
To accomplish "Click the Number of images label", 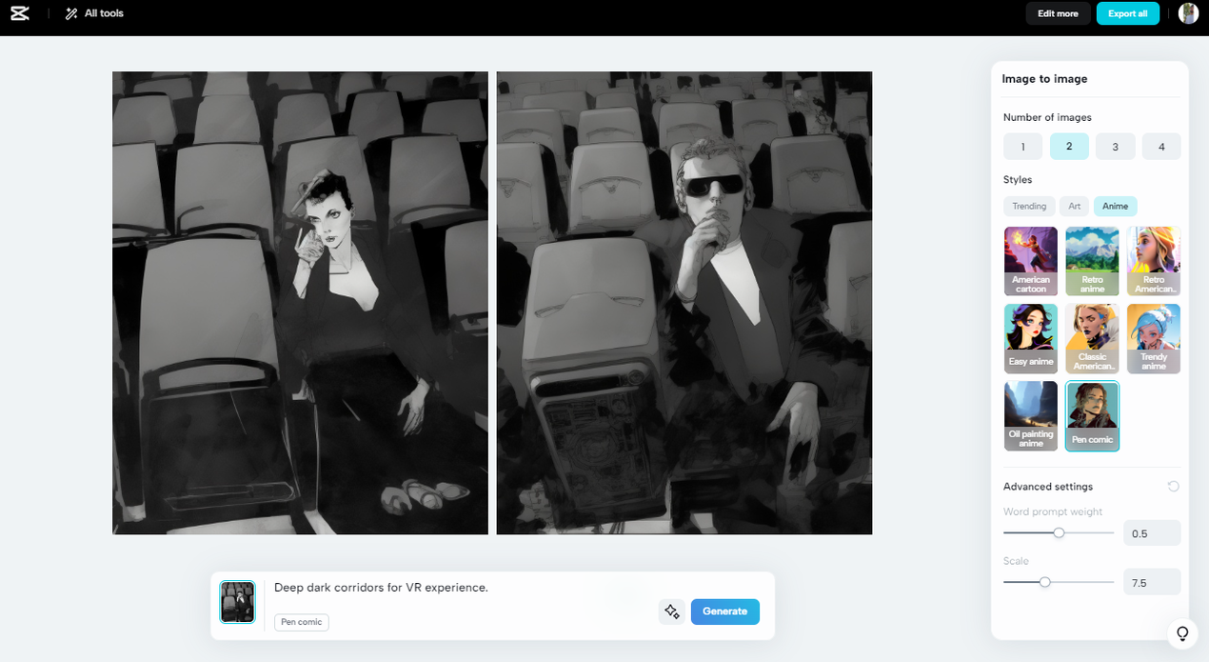I will coord(1047,117).
